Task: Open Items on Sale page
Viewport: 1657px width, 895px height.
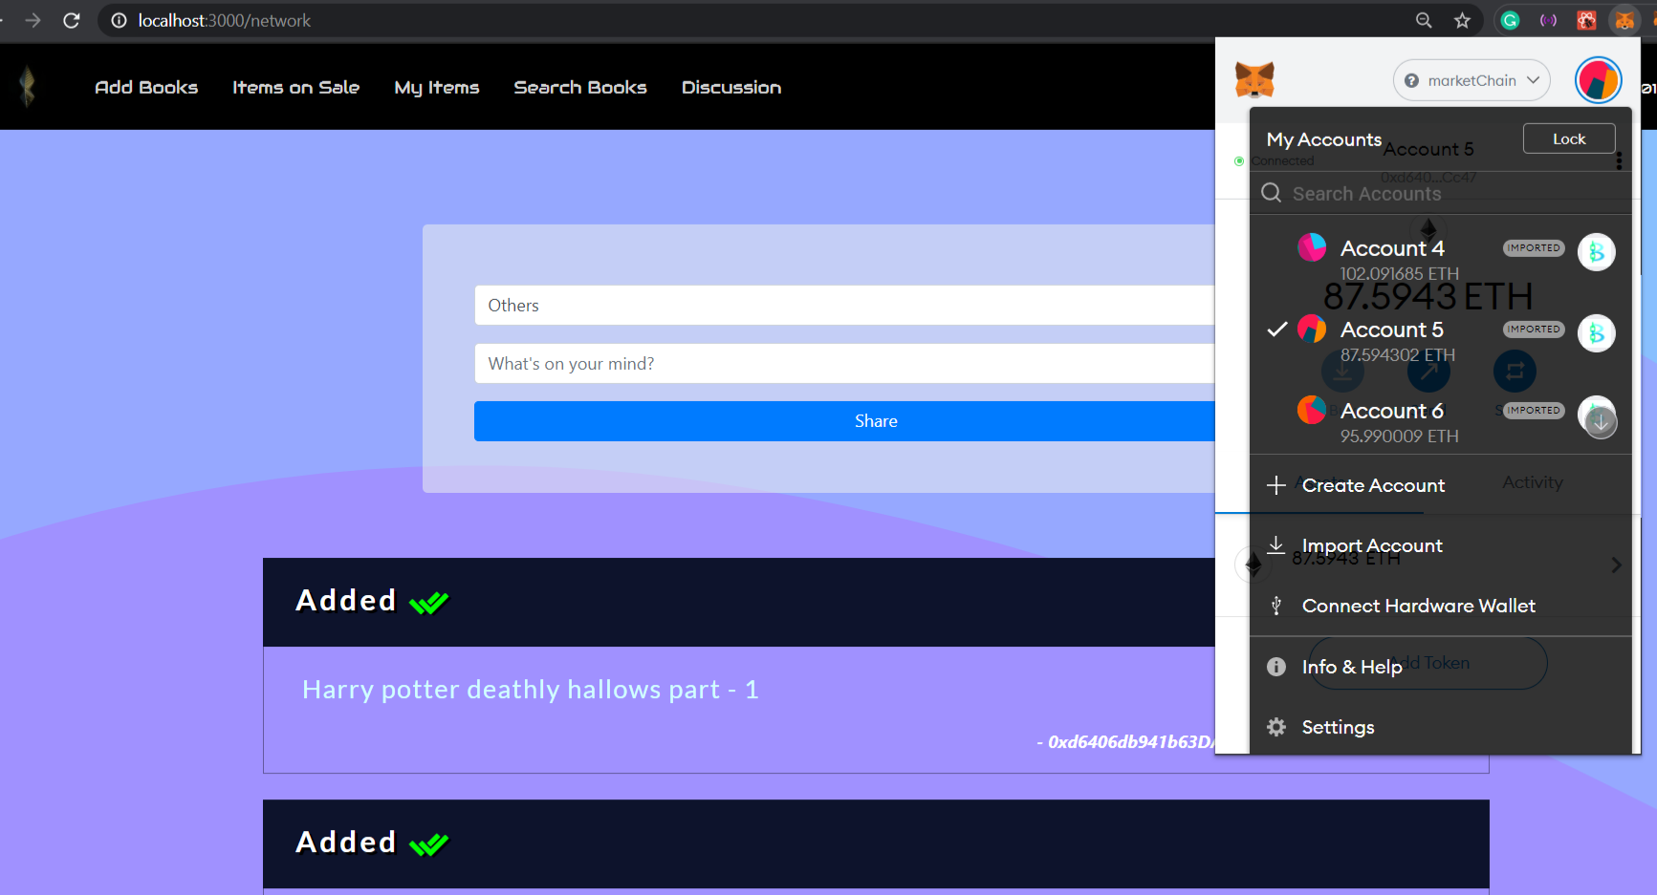Action: 295,87
